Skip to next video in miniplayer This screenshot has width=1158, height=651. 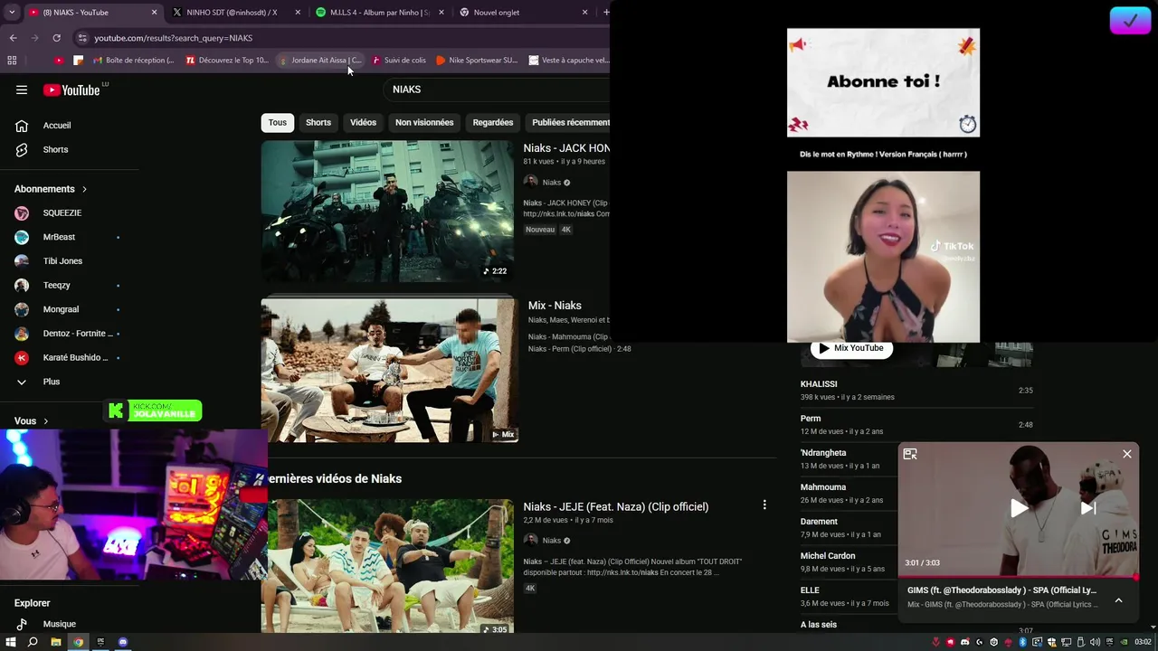[x=1088, y=508]
